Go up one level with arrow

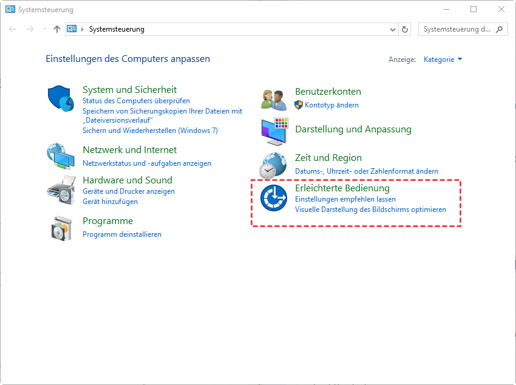point(57,29)
